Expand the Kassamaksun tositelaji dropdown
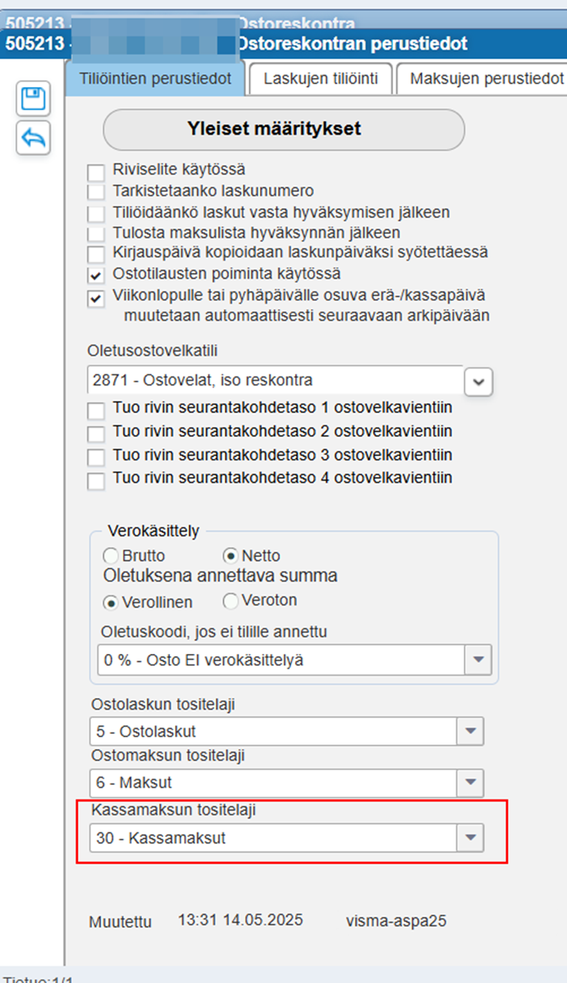This screenshot has height=983, width=567. 470,838
